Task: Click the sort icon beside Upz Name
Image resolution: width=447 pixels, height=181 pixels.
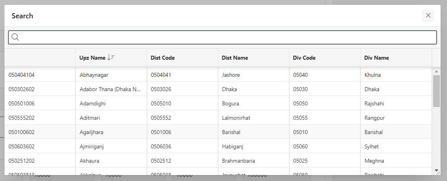Action: (111, 58)
